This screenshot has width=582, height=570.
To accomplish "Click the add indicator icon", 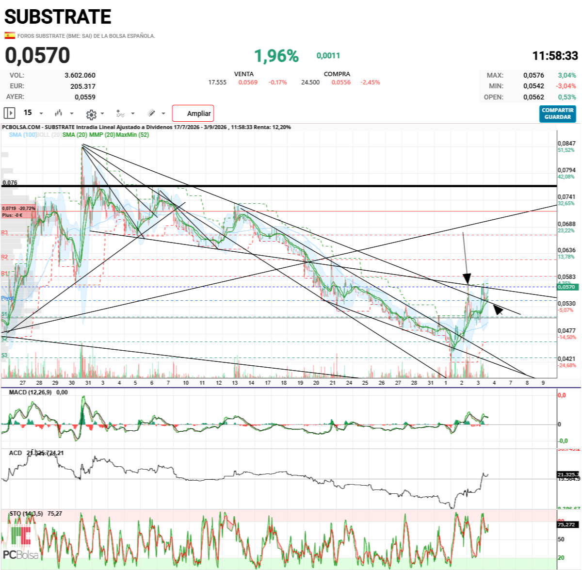I will pos(120,114).
